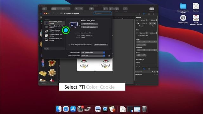Open the Trash in the Dock
Viewport: 203px width, 114px height.
[x=144, y=109]
